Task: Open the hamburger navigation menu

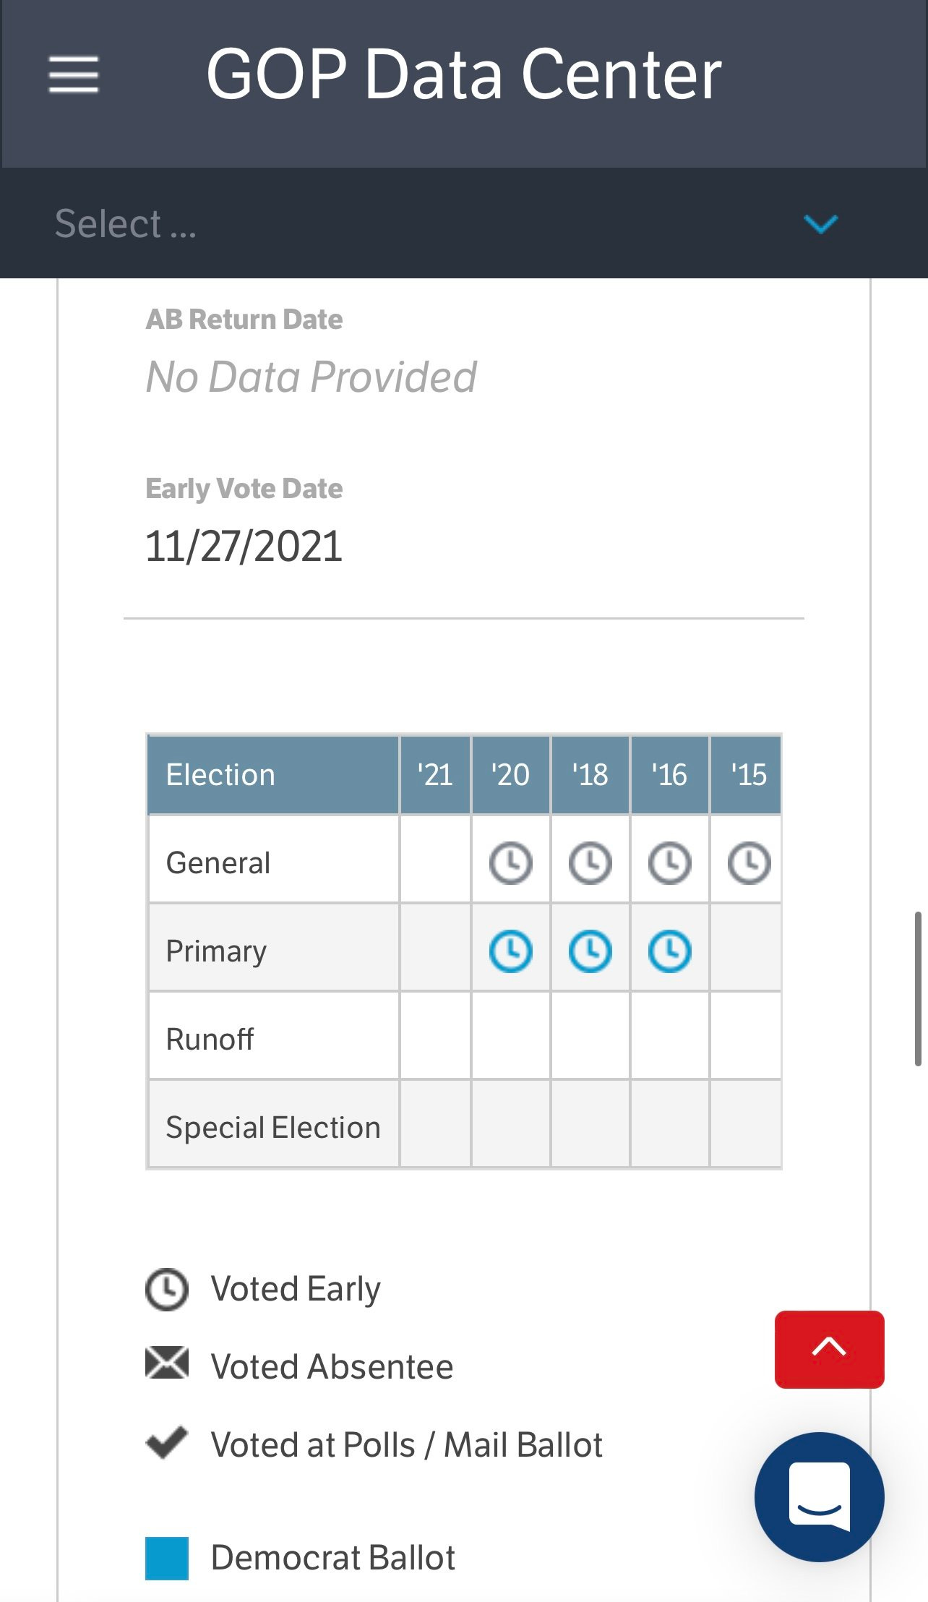Action: pos(74,74)
